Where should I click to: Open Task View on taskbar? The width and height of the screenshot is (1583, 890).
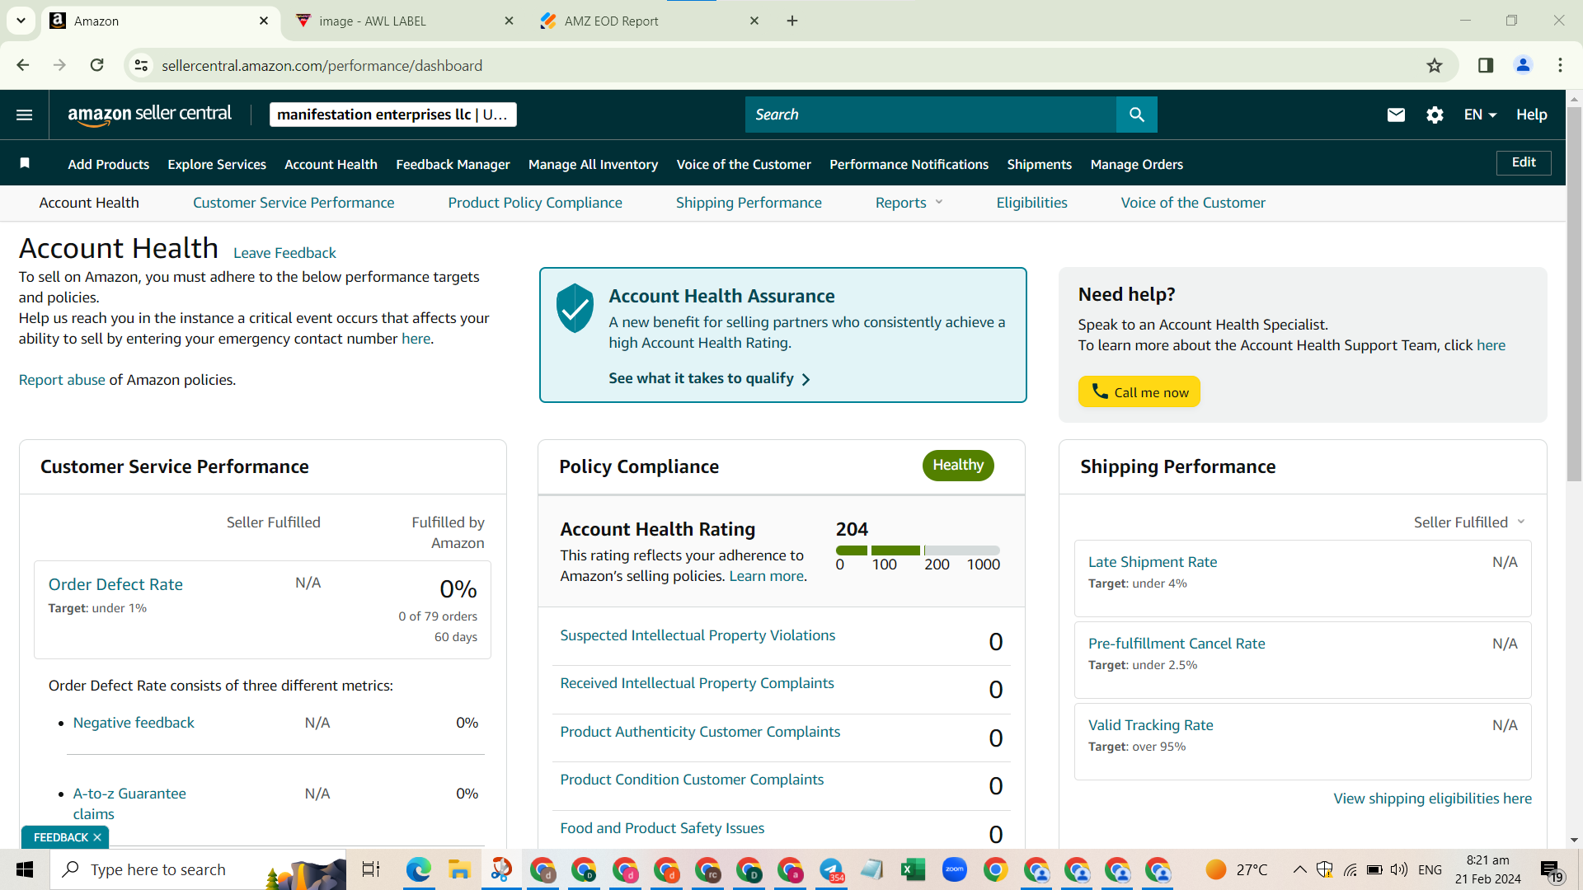click(371, 869)
